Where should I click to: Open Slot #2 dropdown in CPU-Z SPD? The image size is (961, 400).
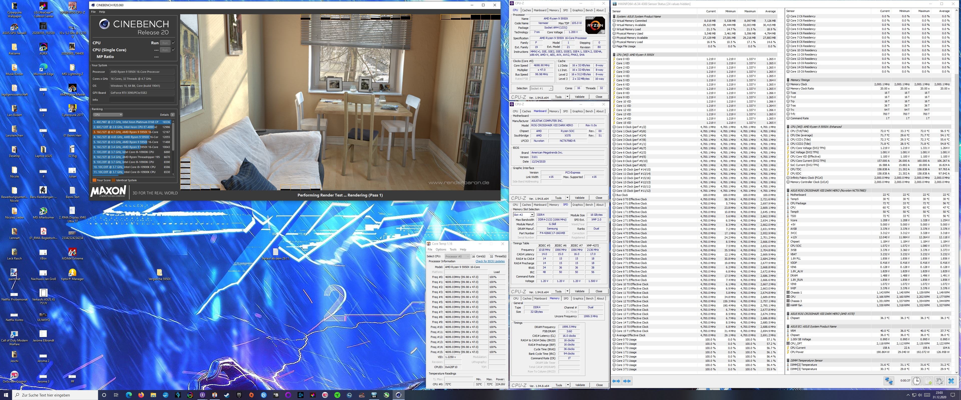tap(523, 215)
